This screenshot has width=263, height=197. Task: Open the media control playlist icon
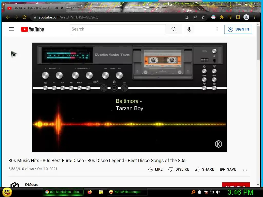pyautogui.click(x=230, y=17)
